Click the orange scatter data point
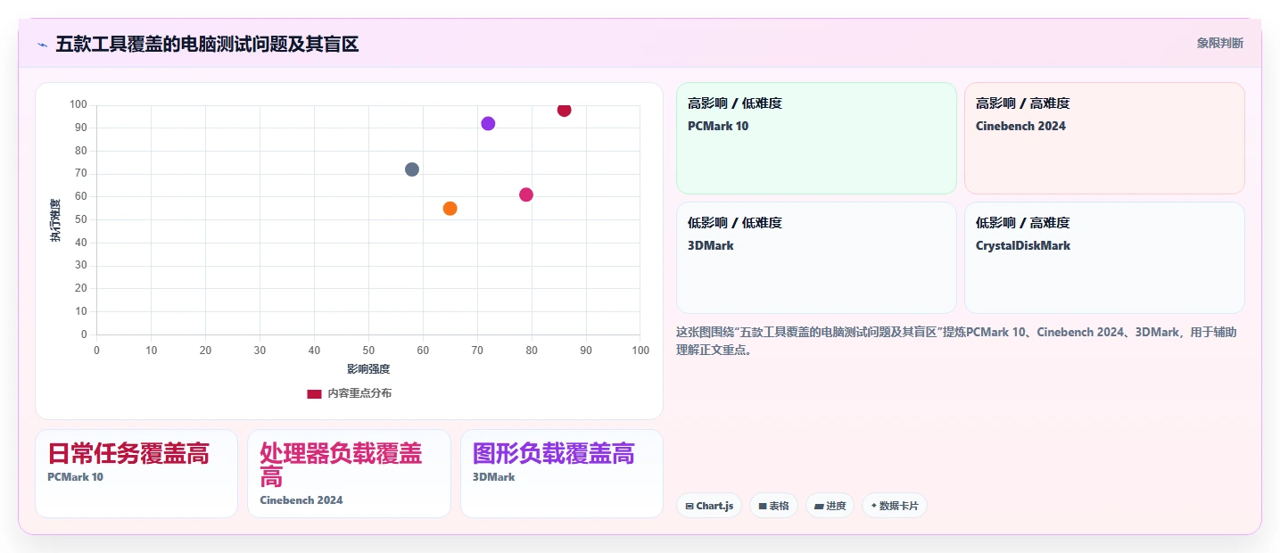This screenshot has width=1280, height=553. coord(450,209)
